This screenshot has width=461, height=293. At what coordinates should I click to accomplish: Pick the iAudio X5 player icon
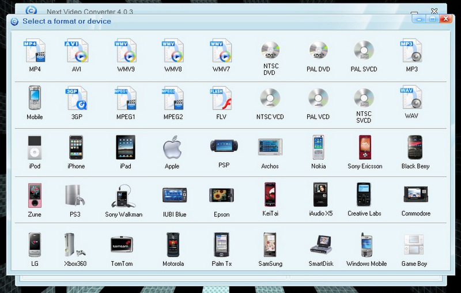pyautogui.click(x=321, y=194)
